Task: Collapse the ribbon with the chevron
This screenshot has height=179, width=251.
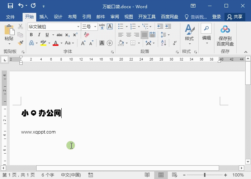Action: click(x=246, y=52)
